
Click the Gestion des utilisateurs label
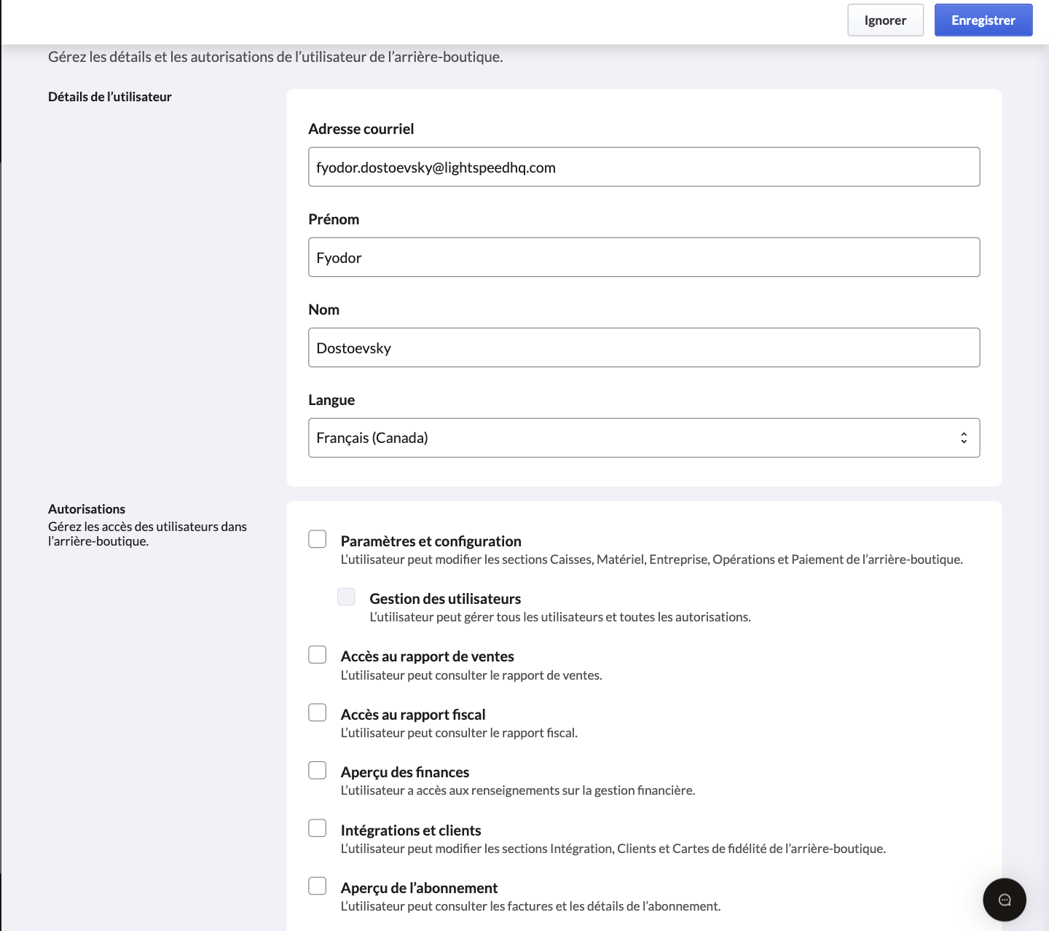pos(445,599)
